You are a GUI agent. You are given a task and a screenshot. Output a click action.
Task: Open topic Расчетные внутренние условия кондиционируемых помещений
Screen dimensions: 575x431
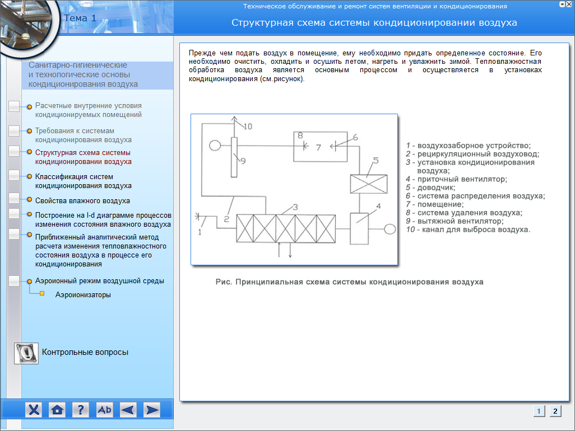coord(88,110)
